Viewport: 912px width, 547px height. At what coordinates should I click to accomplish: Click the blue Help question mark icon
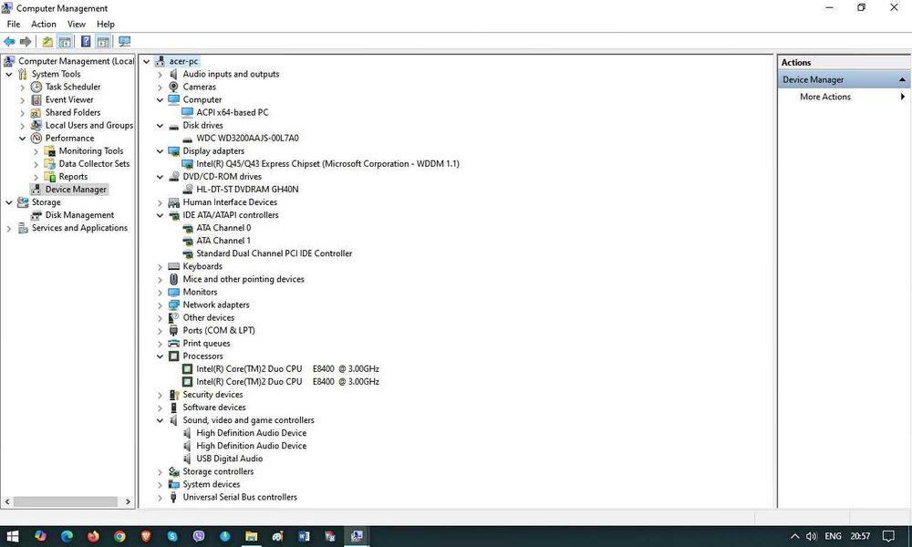coord(86,41)
